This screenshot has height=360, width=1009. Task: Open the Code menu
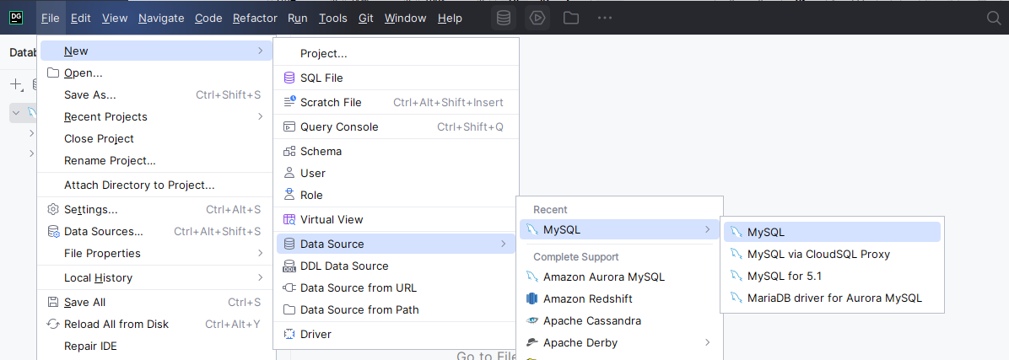click(208, 18)
